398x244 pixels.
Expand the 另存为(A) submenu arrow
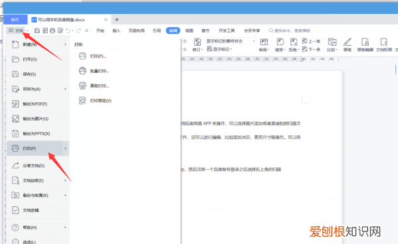pos(65,89)
